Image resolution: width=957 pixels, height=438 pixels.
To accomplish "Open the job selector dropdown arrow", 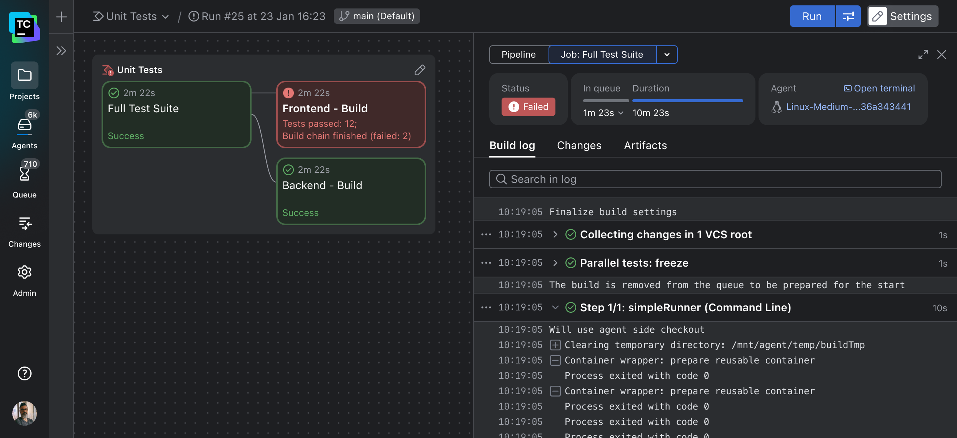I will tap(667, 55).
